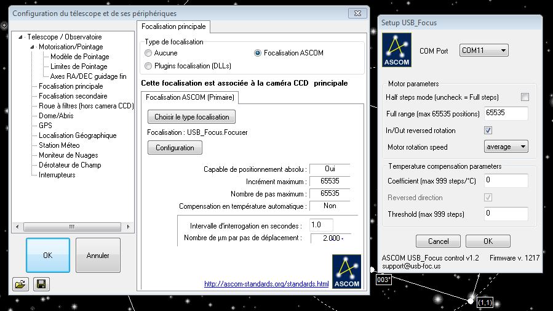Collapse the Motorisation/Pointage tree node
553x311 pixels.
click(33, 47)
